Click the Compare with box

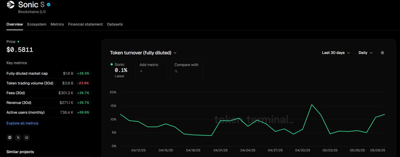tap(187, 70)
